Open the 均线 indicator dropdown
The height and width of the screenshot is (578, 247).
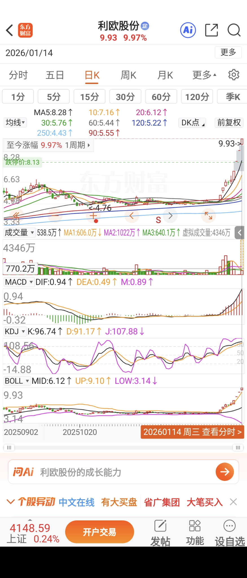[15, 122]
